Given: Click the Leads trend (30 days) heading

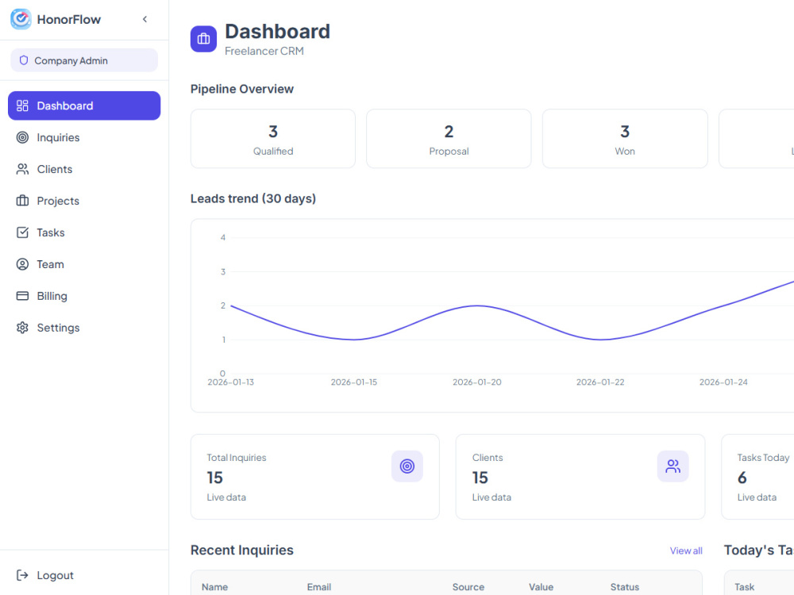Looking at the screenshot, I should (253, 198).
